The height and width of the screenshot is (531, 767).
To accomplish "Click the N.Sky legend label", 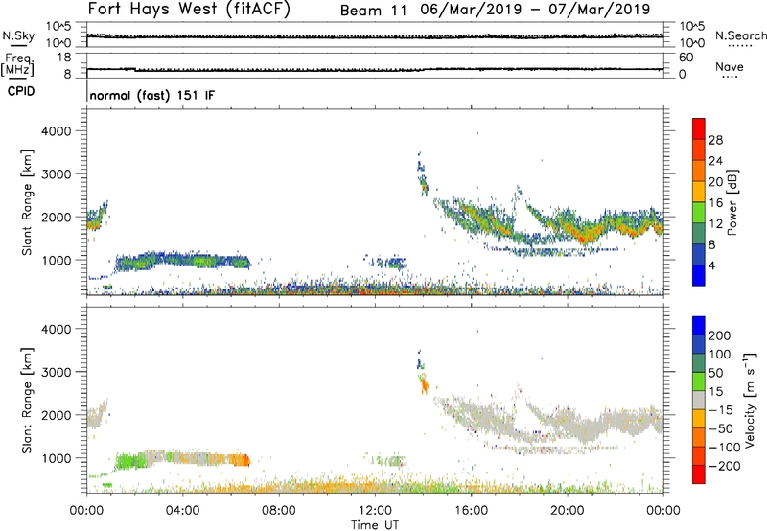I will [x=18, y=35].
